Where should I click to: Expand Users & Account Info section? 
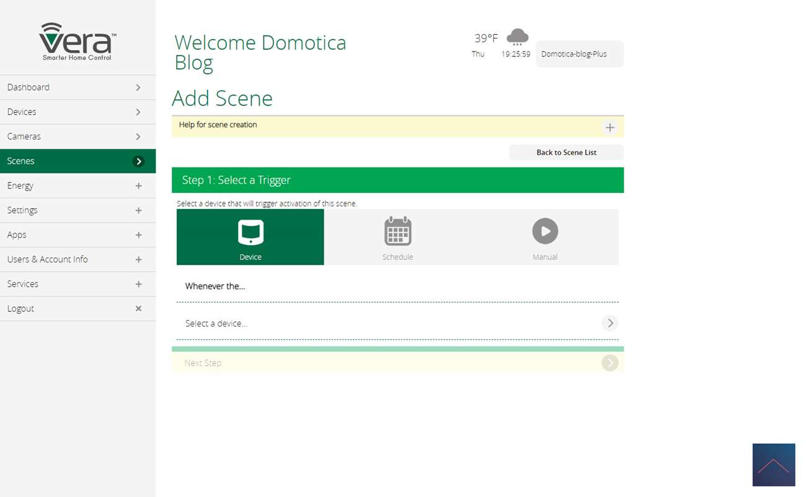pos(138,259)
